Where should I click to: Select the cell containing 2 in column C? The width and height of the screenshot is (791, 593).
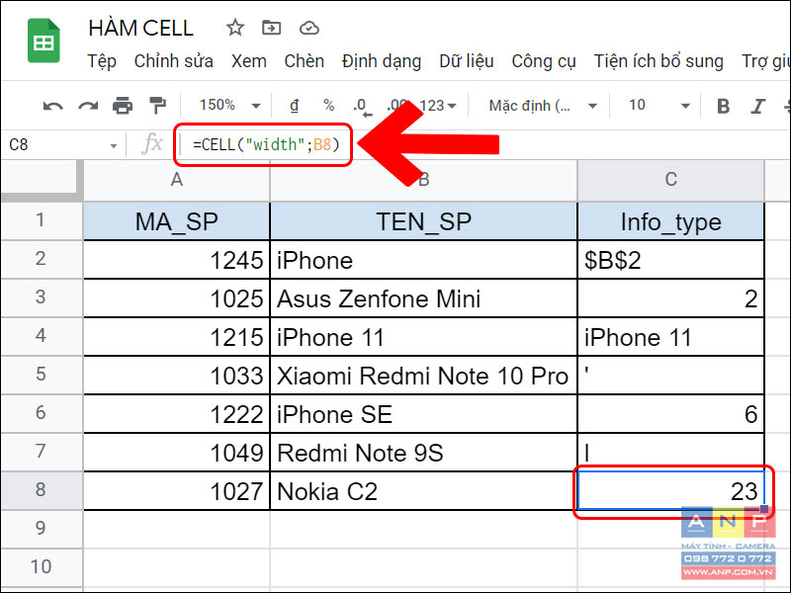671,298
